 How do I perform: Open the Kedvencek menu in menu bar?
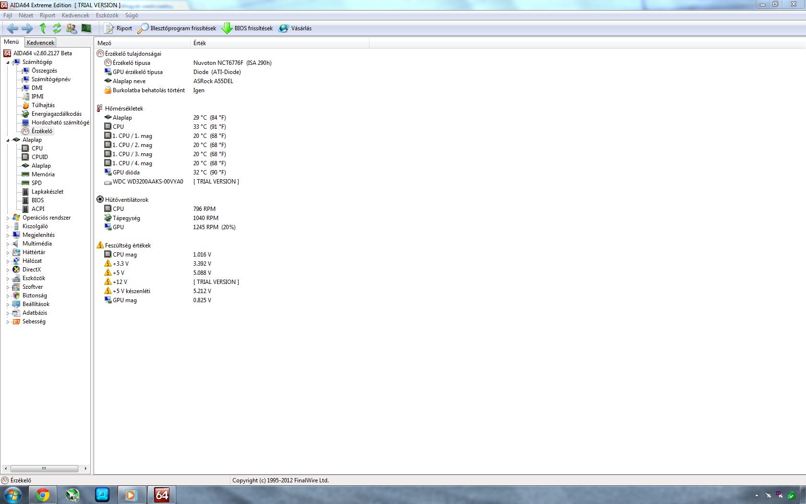coord(75,15)
